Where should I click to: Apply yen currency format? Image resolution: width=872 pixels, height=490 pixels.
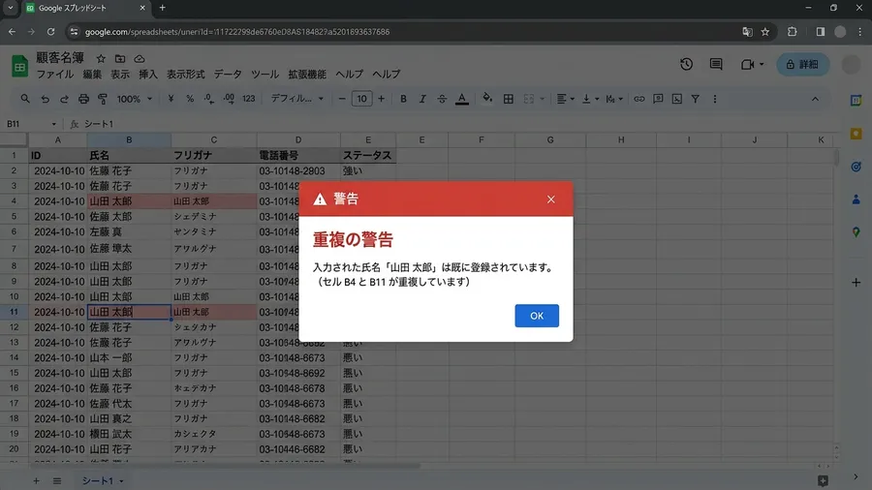[x=171, y=99]
